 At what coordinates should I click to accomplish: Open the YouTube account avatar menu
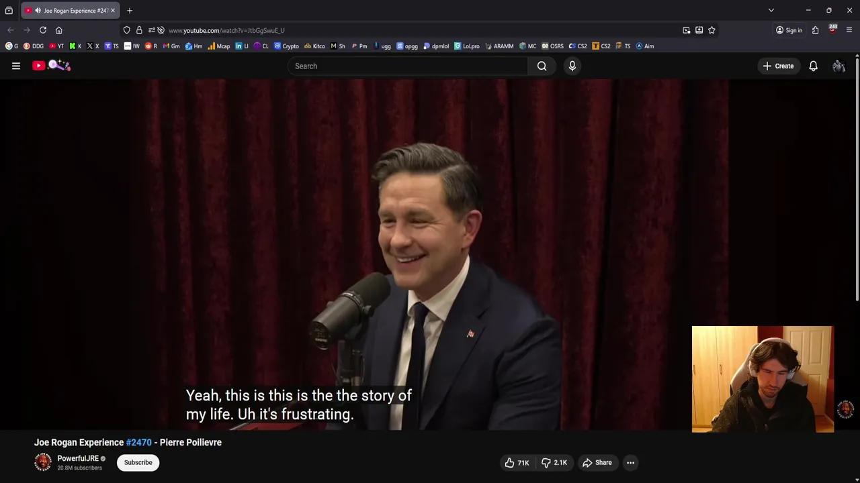click(838, 66)
